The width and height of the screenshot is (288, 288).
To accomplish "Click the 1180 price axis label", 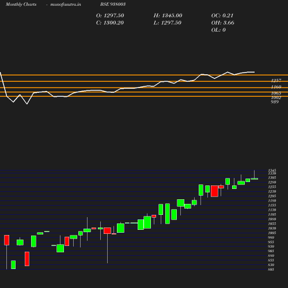I will point(272,200).
